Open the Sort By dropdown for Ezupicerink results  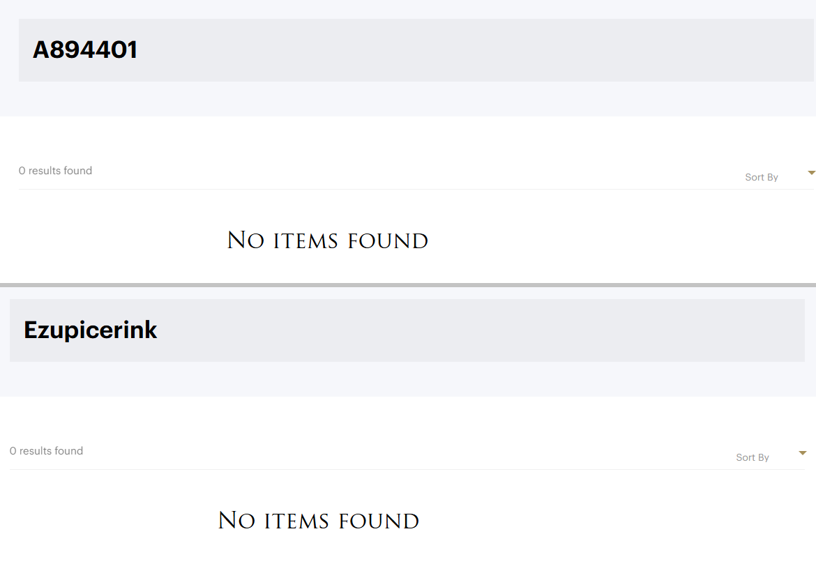pyautogui.click(x=753, y=457)
